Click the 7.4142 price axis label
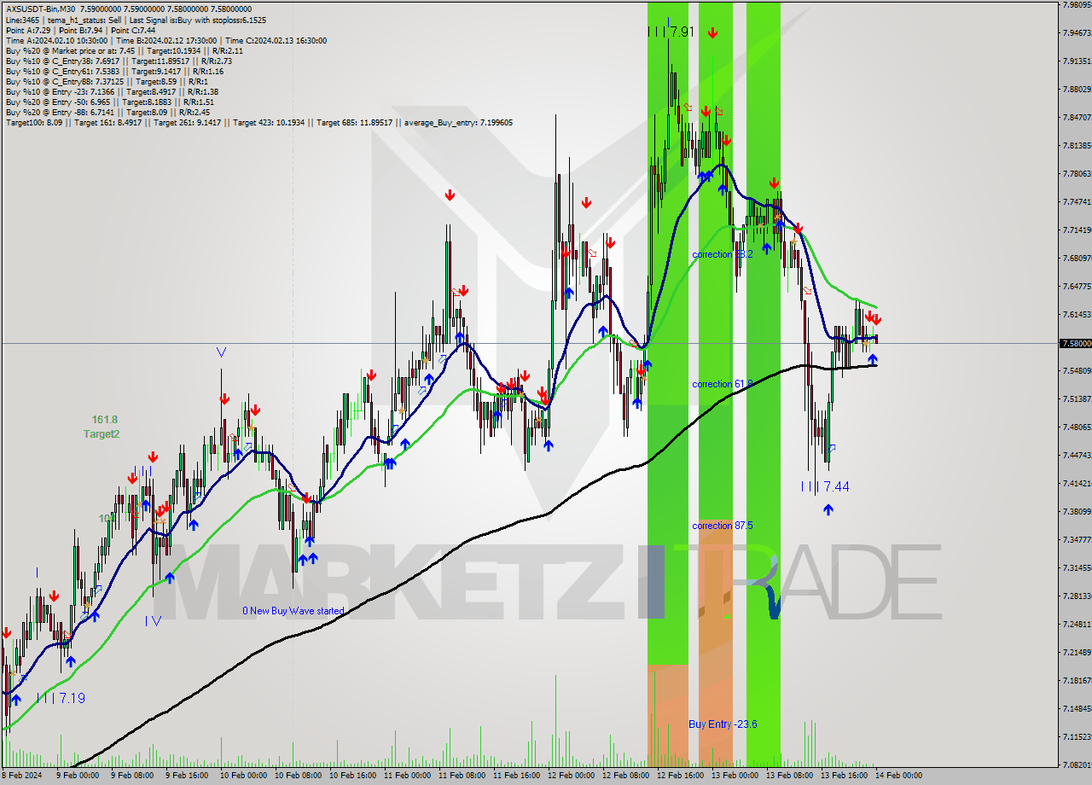The width and height of the screenshot is (1092, 785). coord(1077,483)
